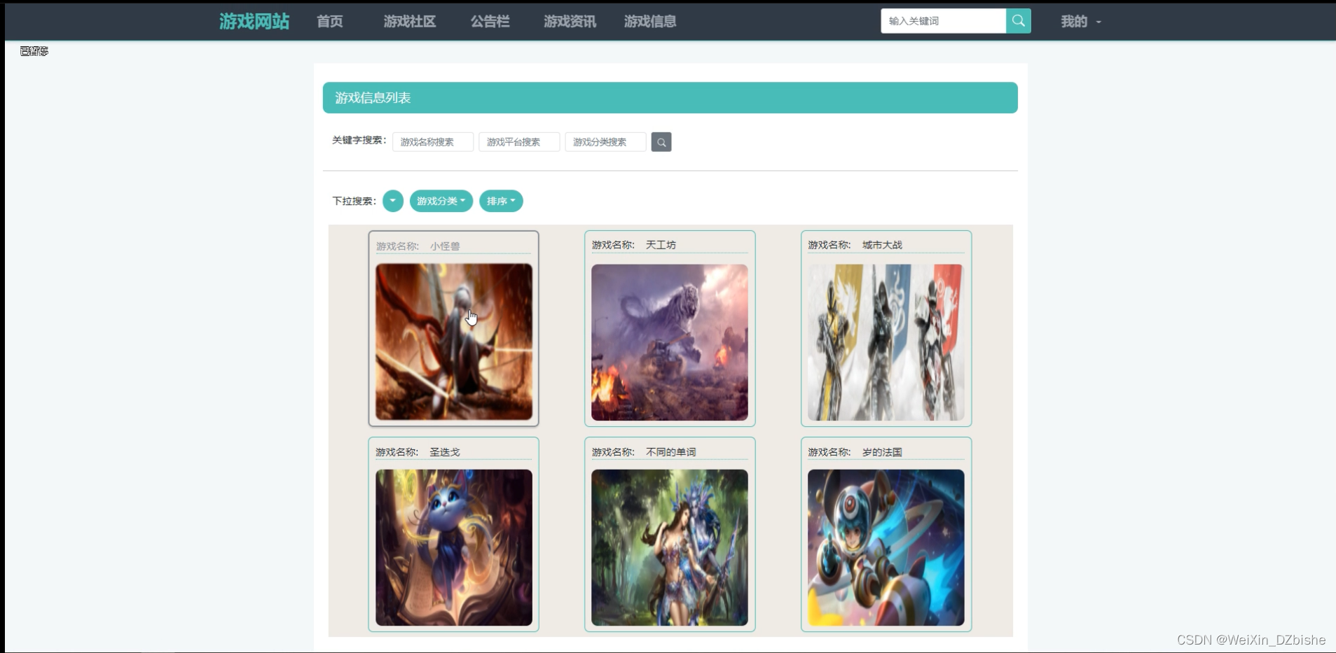The width and height of the screenshot is (1336, 653).
Task: Open the 天工坊 game cover image
Action: [670, 342]
